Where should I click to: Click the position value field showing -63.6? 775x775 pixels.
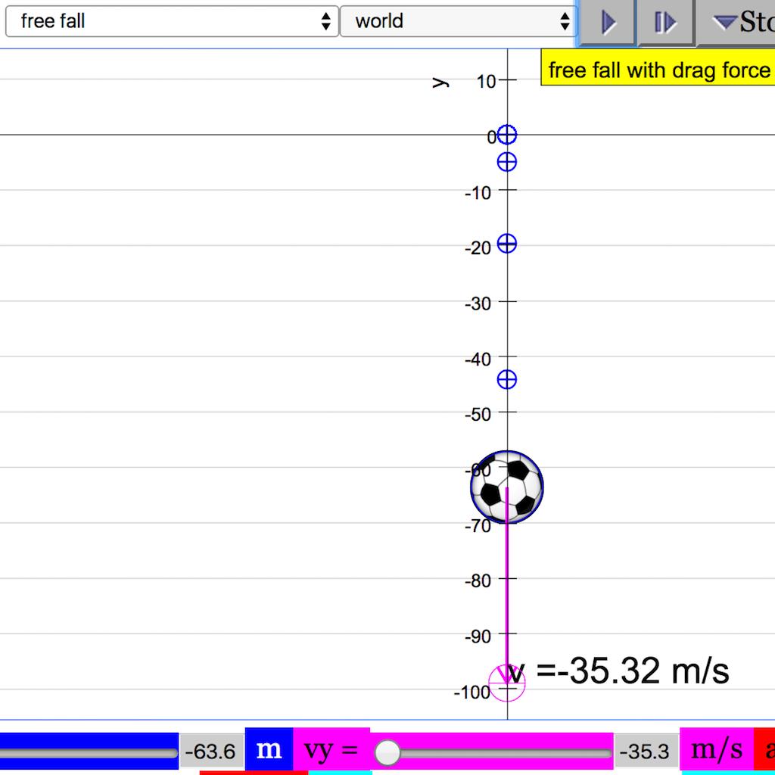click(x=212, y=752)
